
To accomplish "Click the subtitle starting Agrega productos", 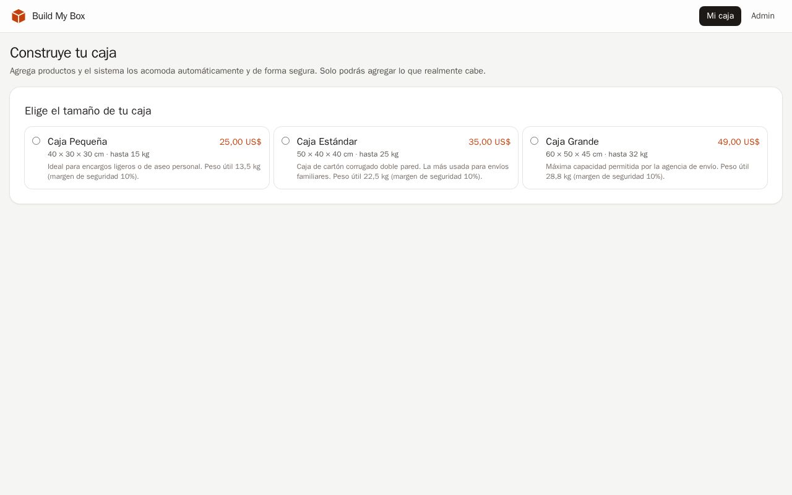I will 247,71.
